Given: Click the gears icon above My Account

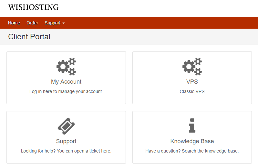Looking at the screenshot, I should (x=66, y=67).
